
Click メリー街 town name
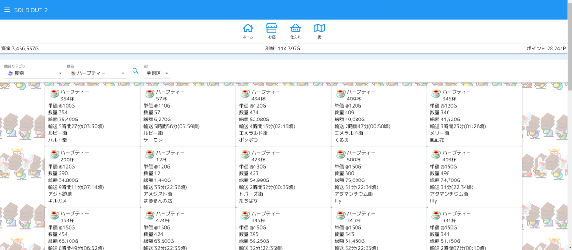[439, 133]
